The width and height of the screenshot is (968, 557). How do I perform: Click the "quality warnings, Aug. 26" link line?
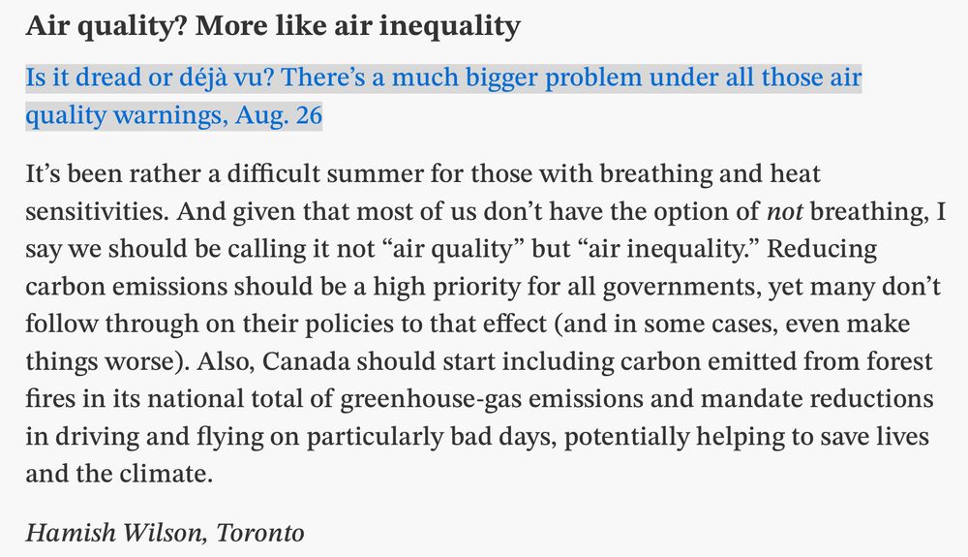pyautogui.click(x=174, y=115)
